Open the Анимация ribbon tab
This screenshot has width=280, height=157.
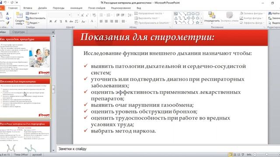[x=76, y=8]
